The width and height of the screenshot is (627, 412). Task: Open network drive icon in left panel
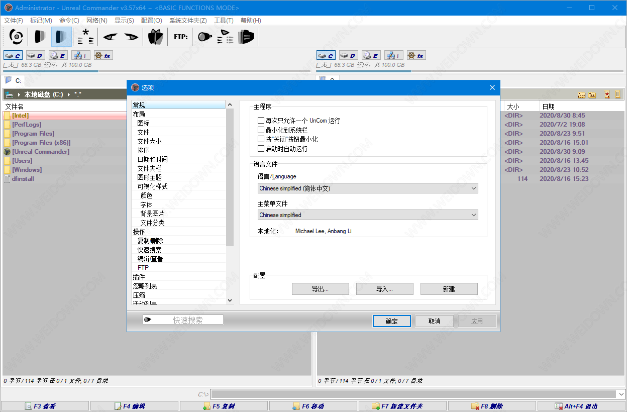pos(80,55)
